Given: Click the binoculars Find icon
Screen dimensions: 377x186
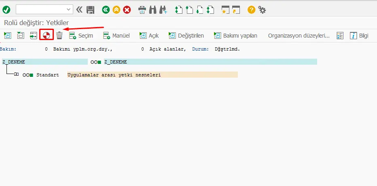Looking at the screenshot, I should point(153,9).
